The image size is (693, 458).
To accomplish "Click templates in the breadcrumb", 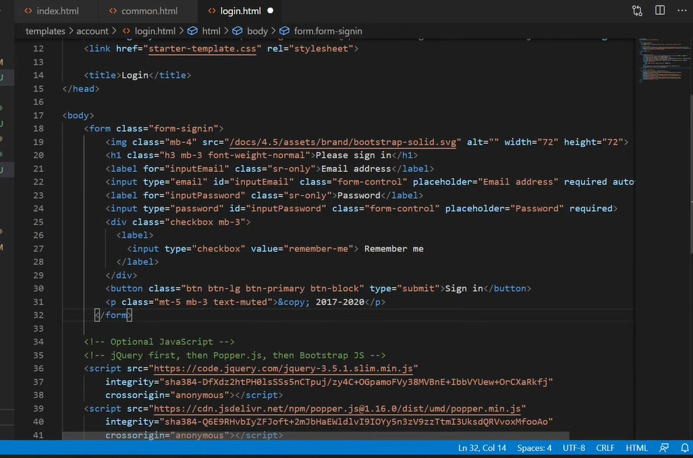I will [x=45, y=31].
